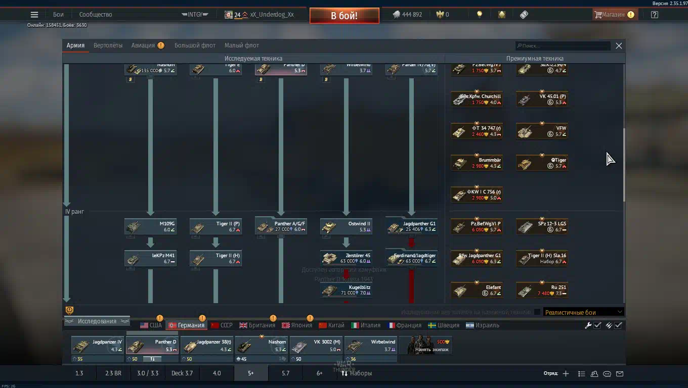688x388 pixels.
Task: Click the Магазин notification exclamation icon
Action: [x=631, y=15]
